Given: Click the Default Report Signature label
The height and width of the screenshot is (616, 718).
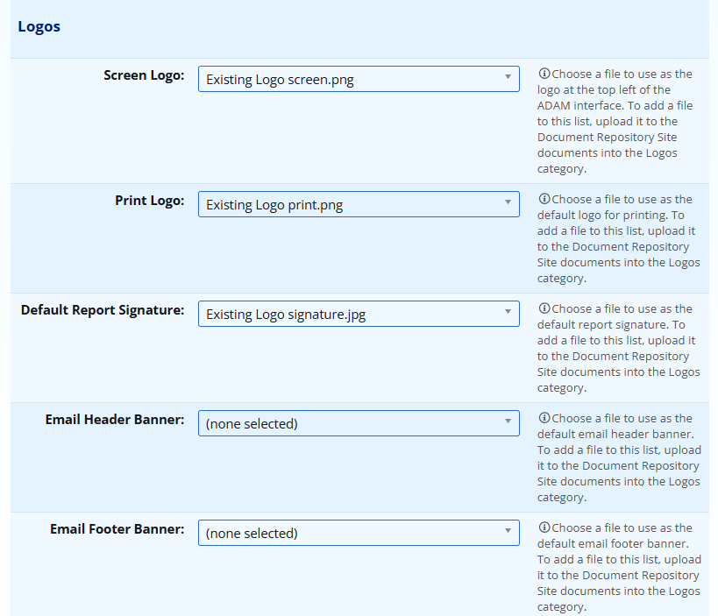Looking at the screenshot, I should click(103, 310).
